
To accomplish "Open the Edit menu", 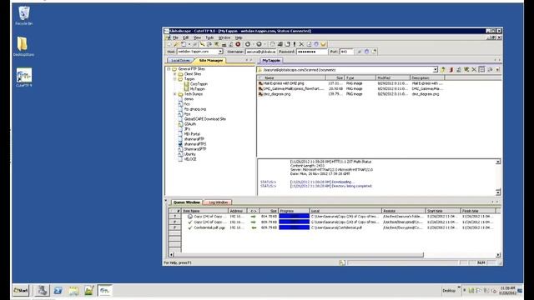I will tap(185, 37).
